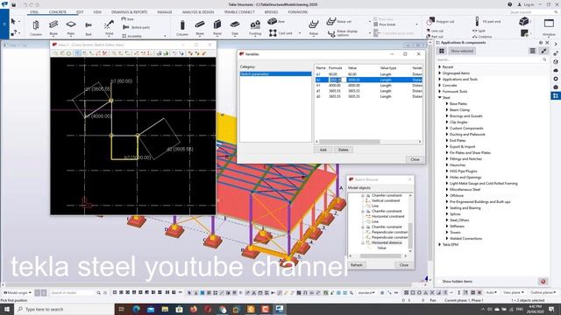561x315 pixels.
Task: Open Microsoft Edge from the taskbar
Action: 137,309
